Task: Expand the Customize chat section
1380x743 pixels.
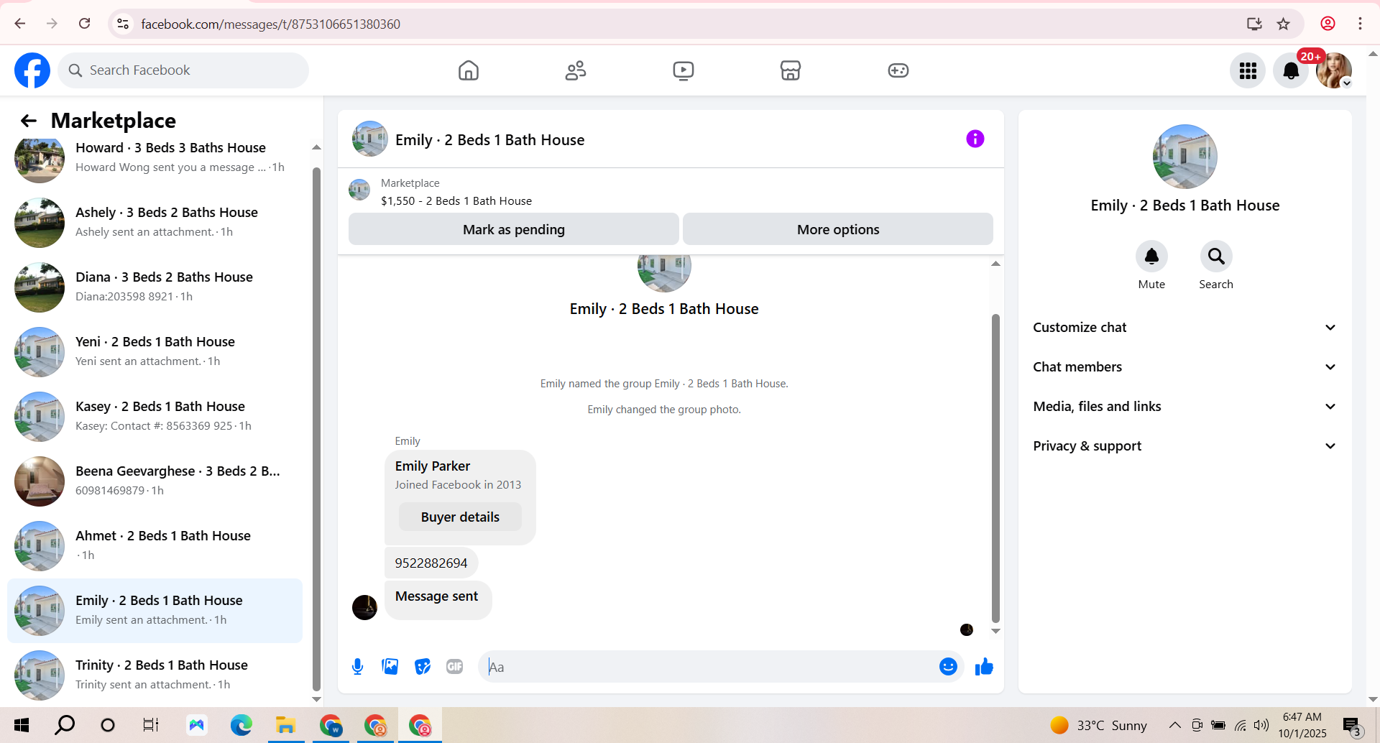Action: point(1184,328)
